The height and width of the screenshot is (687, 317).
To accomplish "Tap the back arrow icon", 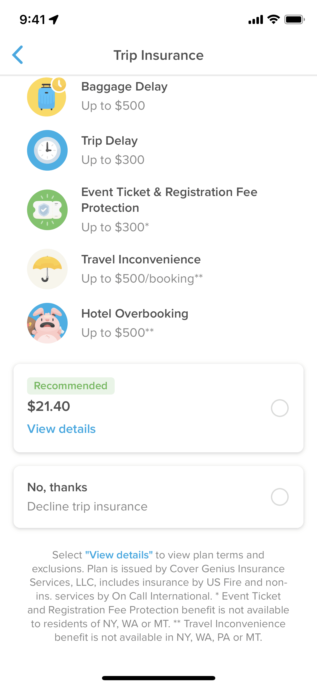I will (x=18, y=55).
